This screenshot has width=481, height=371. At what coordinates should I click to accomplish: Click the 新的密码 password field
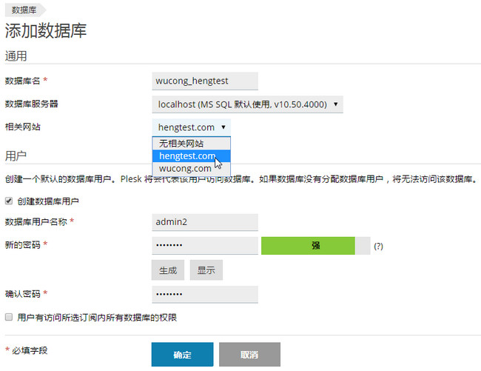[x=205, y=246]
